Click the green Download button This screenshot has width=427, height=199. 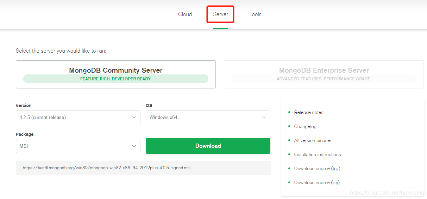[208, 146]
